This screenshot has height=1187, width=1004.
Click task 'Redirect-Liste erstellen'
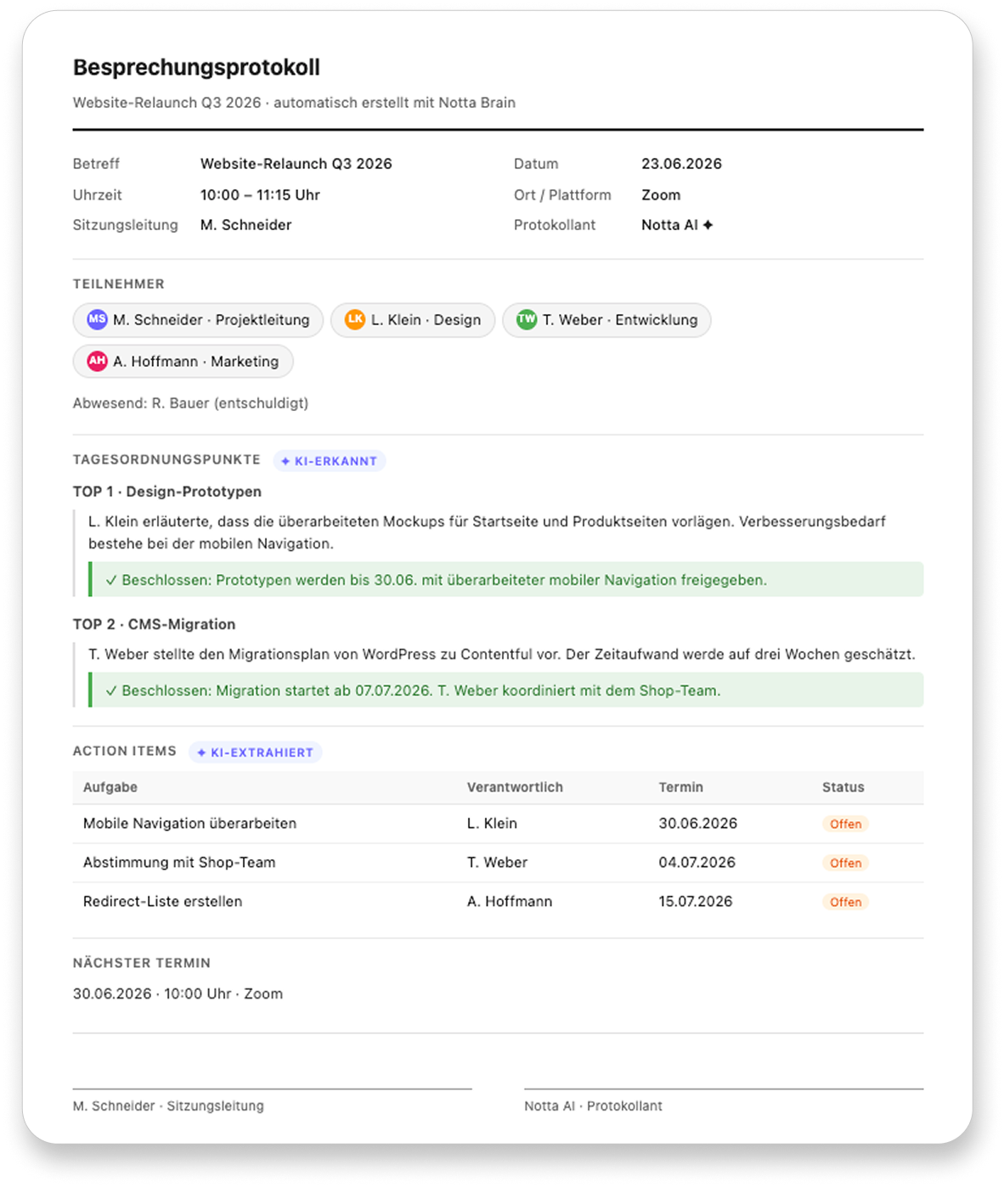tap(163, 902)
